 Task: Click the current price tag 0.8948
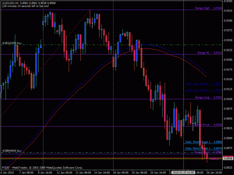click(x=228, y=159)
